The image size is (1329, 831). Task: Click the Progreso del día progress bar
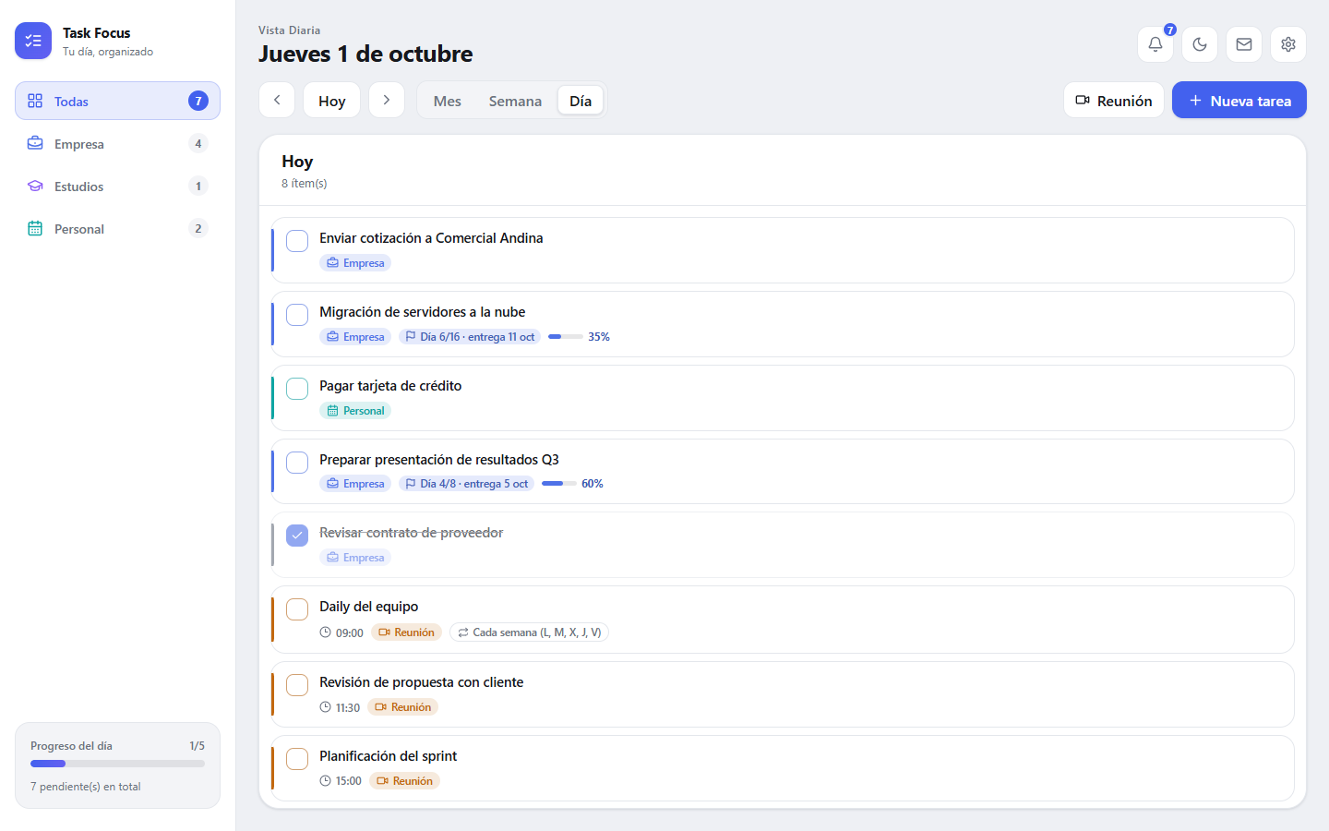[x=117, y=764]
